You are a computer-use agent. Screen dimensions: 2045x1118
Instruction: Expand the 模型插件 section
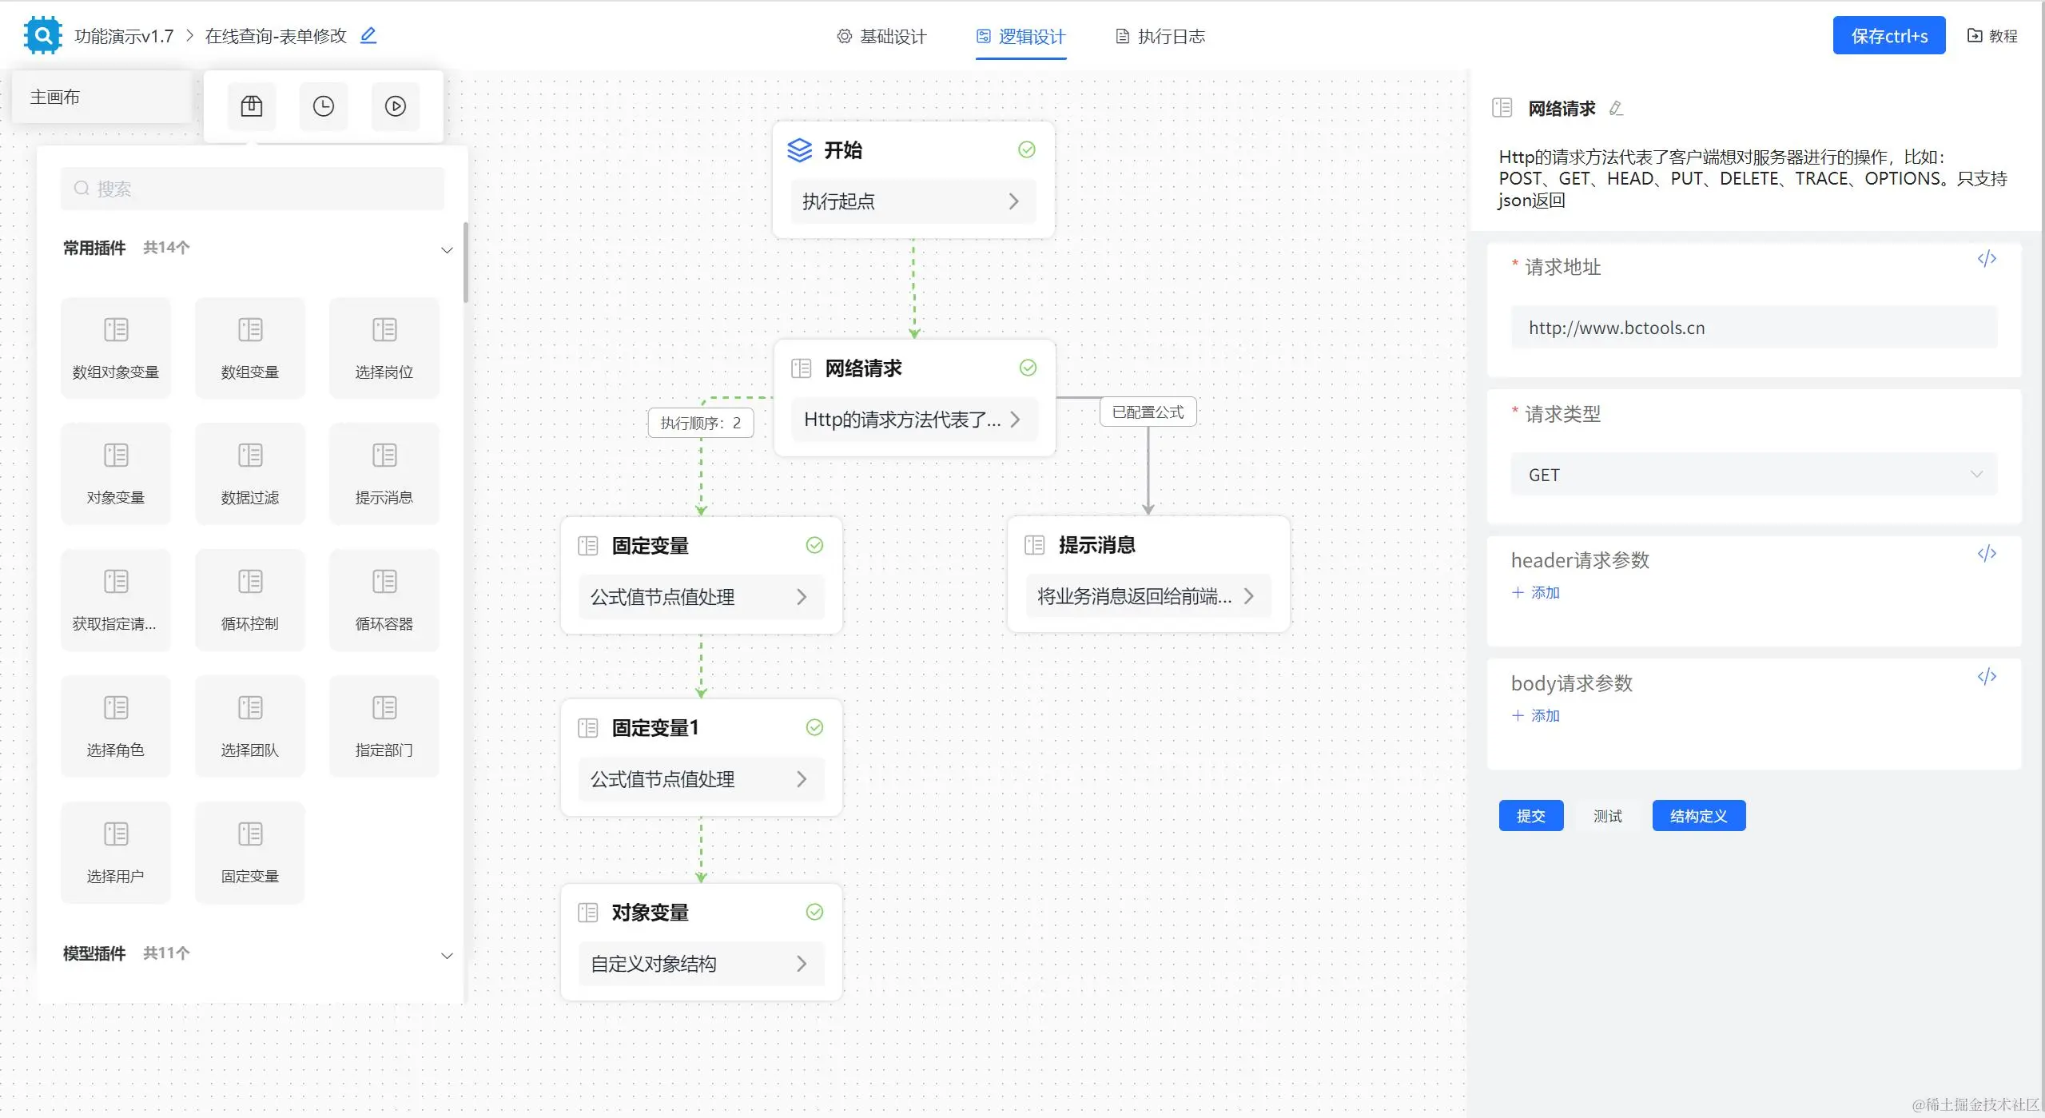click(x=447, y=956)
